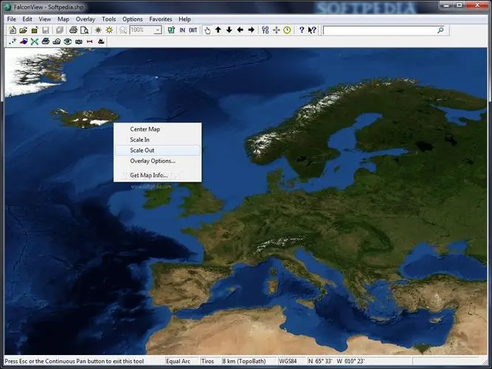The height and width of the screenshot is (369, 492).
Task: Click the search magnifier icon
Action: click(441, 30)
